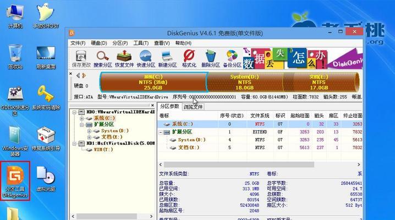This screenshot has height=220, width=395.
Task: Select the System(D:) 18.0GB partition bar
Action: [x=245, y=82]
